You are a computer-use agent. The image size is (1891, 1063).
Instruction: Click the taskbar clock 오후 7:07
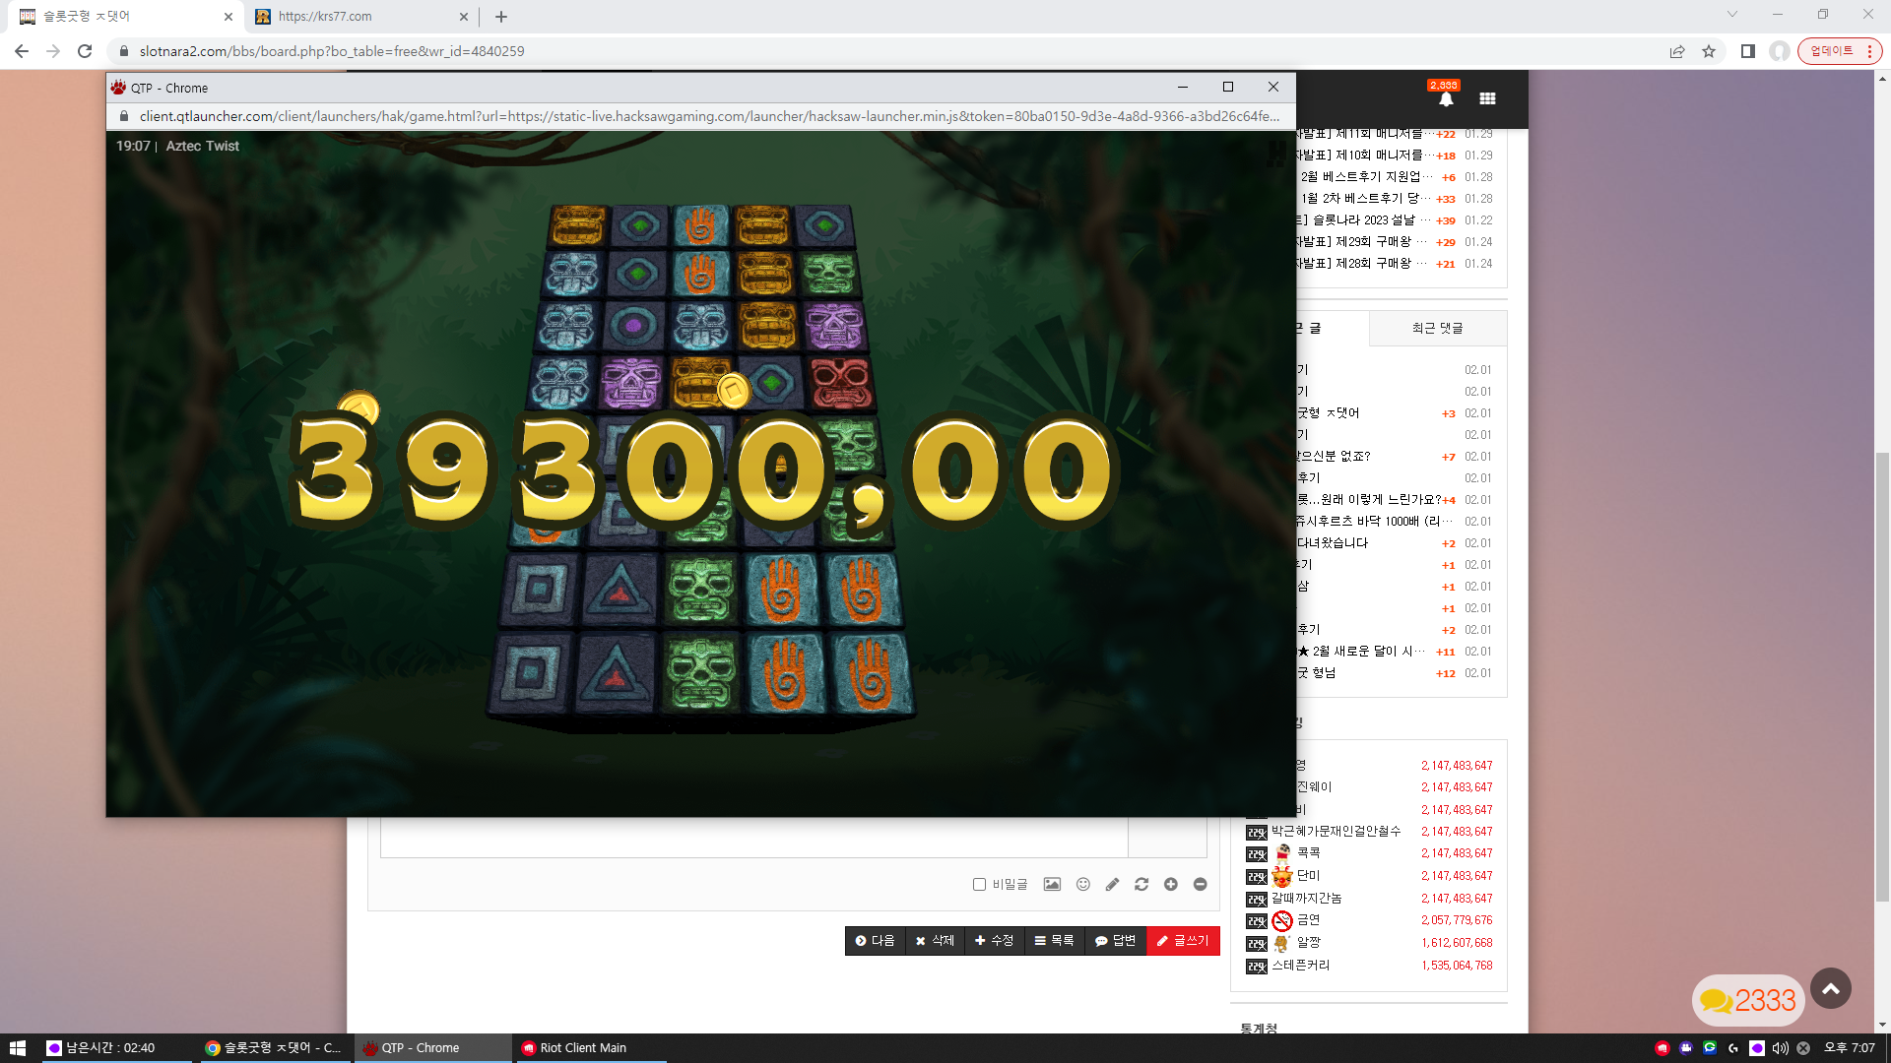pos(1850,1048)
